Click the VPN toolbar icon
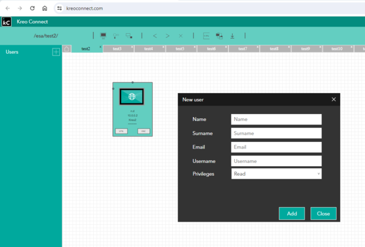 tap(207, 36)
